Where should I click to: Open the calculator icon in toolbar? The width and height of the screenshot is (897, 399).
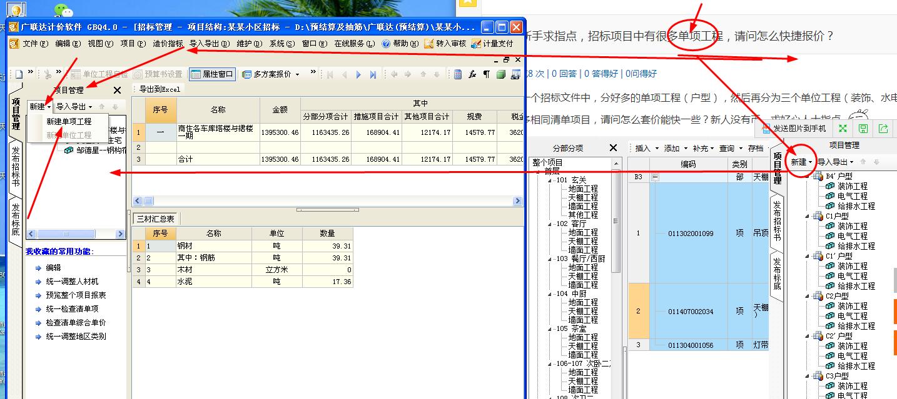coord(459,74)
